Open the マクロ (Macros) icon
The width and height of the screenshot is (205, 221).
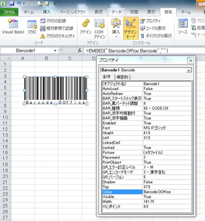tap(32, 27)
